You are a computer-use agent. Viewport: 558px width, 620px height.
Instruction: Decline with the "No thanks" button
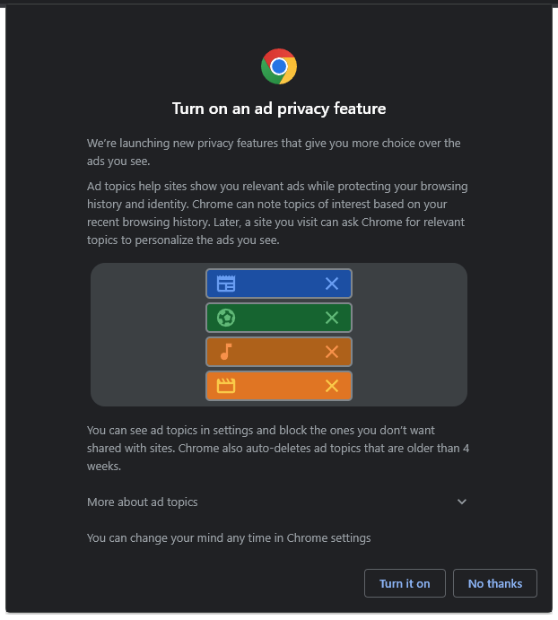[495, 583]
